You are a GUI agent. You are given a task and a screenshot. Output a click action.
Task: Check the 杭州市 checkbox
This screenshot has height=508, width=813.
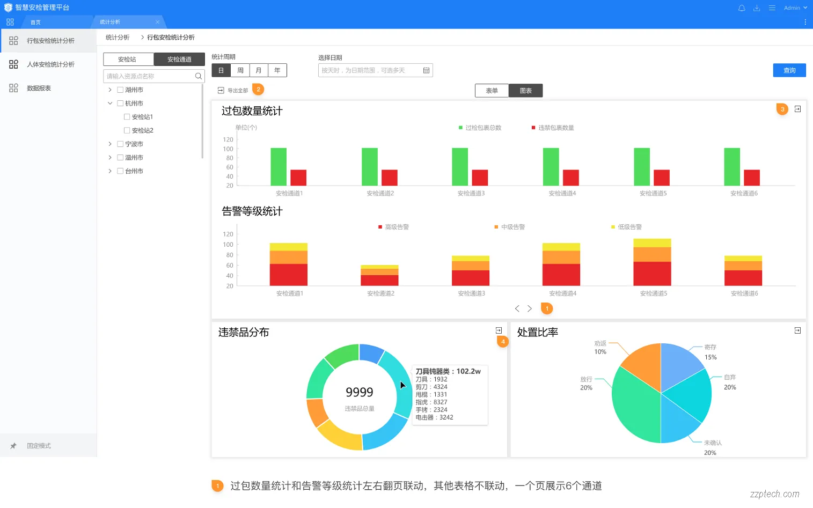[x=120, y=103]
